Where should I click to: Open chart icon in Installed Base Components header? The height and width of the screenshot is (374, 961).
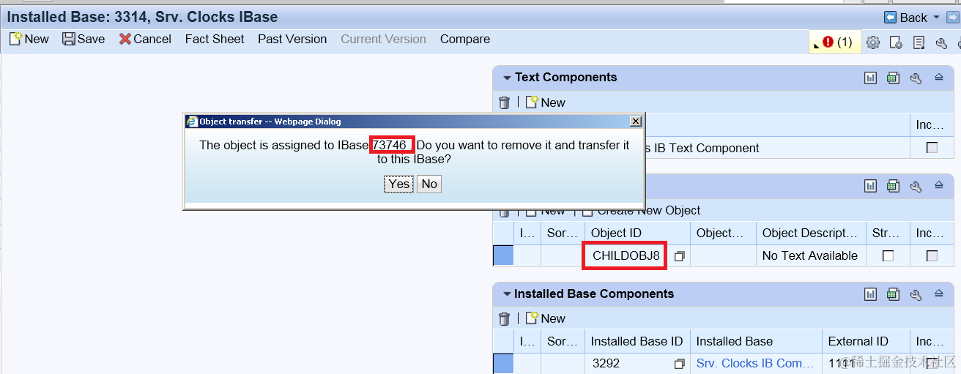click(x=870, y=294)
